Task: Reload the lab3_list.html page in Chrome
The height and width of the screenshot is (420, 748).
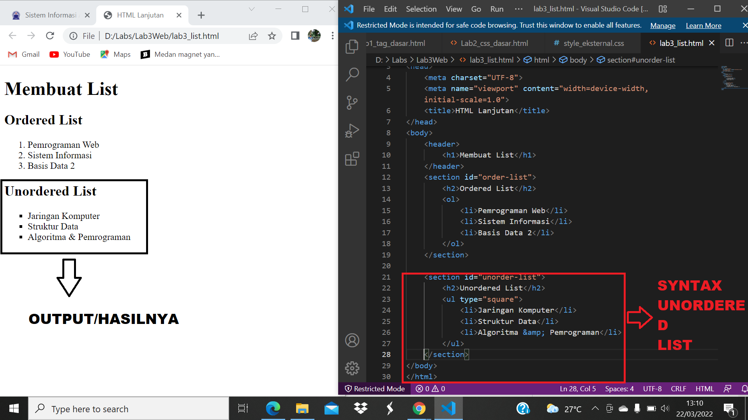Action: (50, 36)
